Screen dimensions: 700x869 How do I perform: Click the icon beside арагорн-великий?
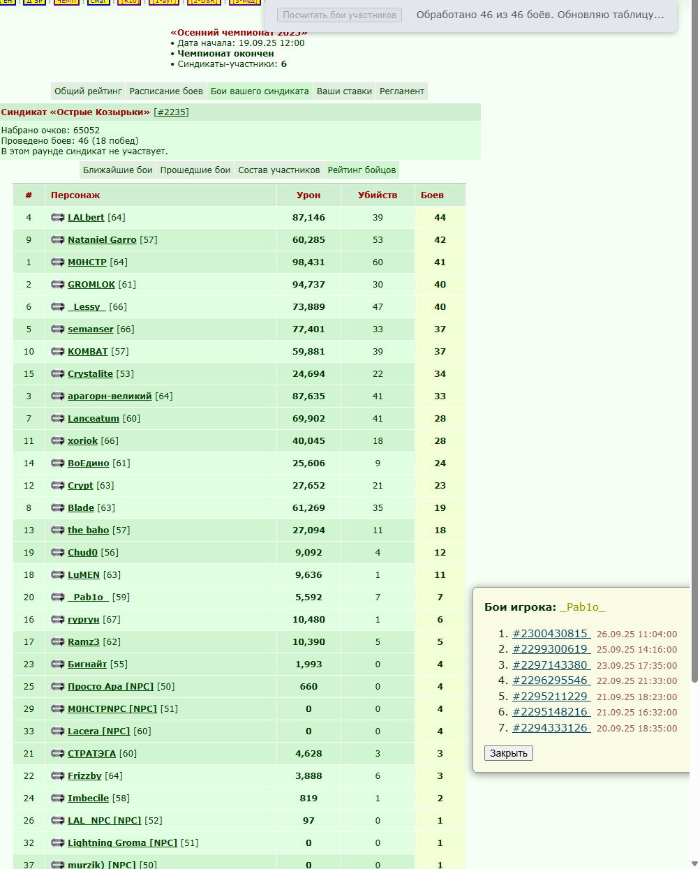pos(57,396)
